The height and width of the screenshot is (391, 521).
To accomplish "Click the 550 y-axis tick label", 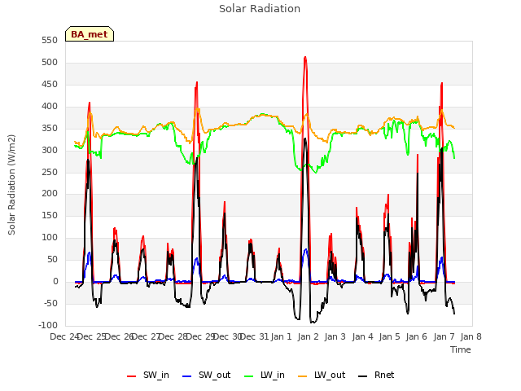I will click(x=50, y=40).
